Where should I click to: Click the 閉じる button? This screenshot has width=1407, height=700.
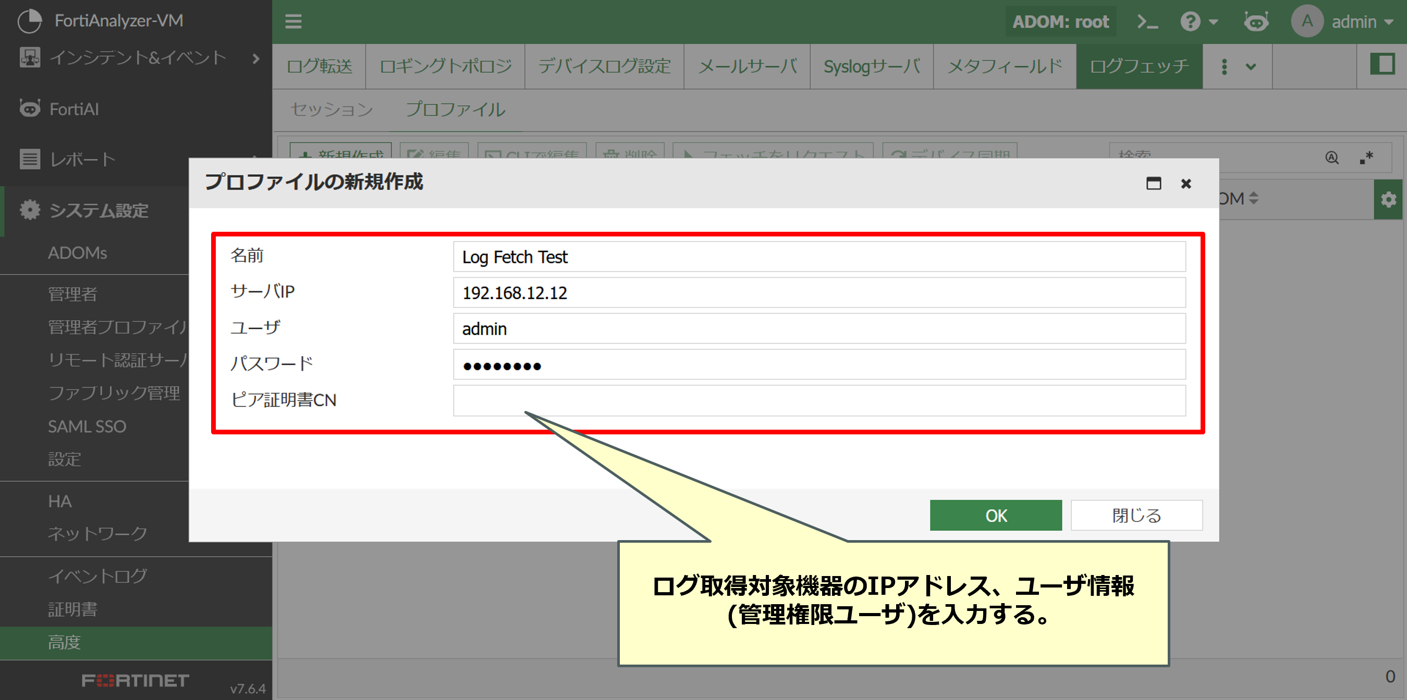tap(1136, 515)
